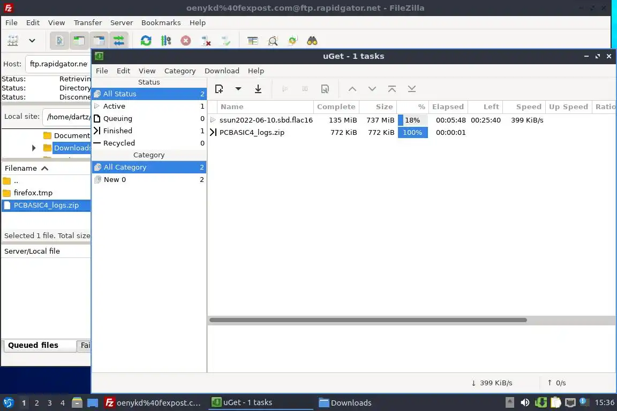The image size is (617, 411).
Task: Toggle synchronized browsing in FileZilla
Action: (292, 41)
